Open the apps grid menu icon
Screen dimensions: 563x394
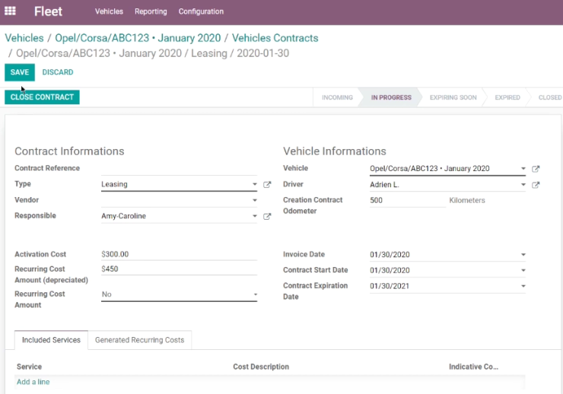coord(10,11)
